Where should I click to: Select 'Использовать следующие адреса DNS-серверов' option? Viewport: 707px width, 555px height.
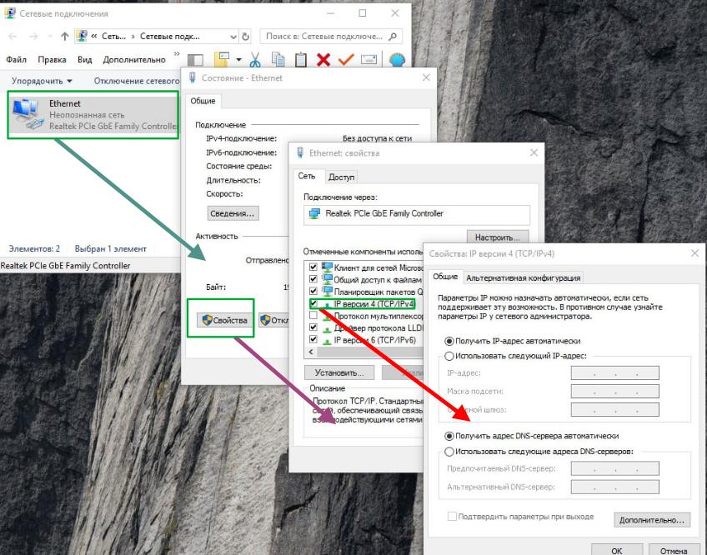tap(450, 452)
